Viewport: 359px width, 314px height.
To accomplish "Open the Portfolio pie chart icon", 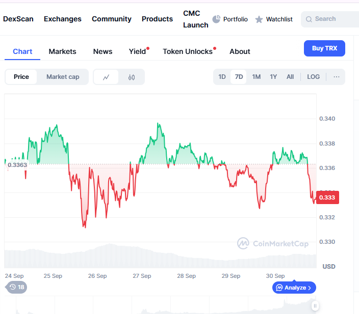I will (x=216, y=19).
